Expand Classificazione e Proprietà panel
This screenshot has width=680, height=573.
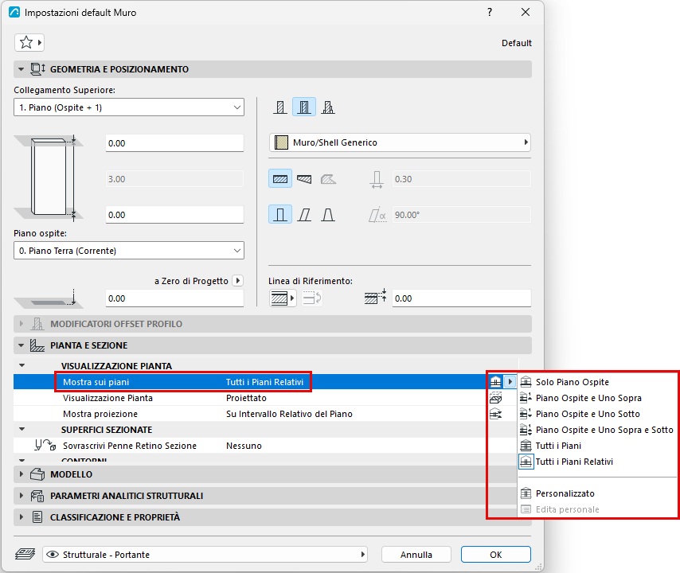[x=21, y=517]
